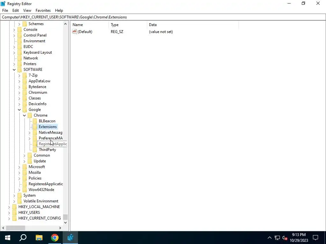Screen dimensions: 326x244
Task: Show hidden system tray icons
Action: pyautogui.click(x=269, y=238)
